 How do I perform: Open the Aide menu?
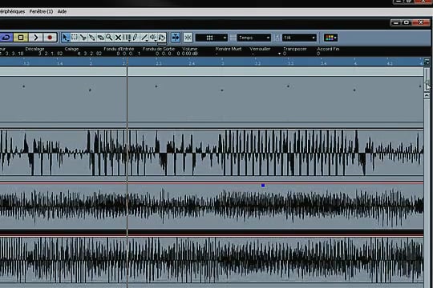(x=62, y=11)
